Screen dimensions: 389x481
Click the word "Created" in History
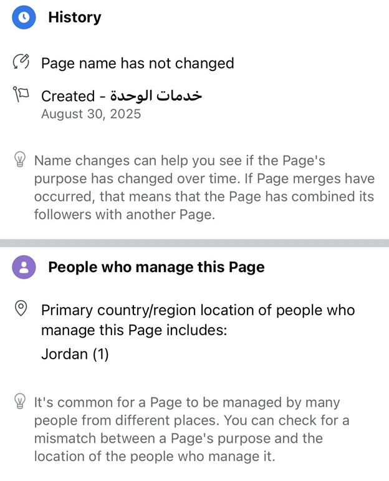point(68,96)
